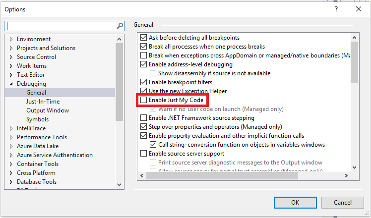Collapse the Debugging tree node
This screenshot has width=371, height=218.
[x=11, y=84]
